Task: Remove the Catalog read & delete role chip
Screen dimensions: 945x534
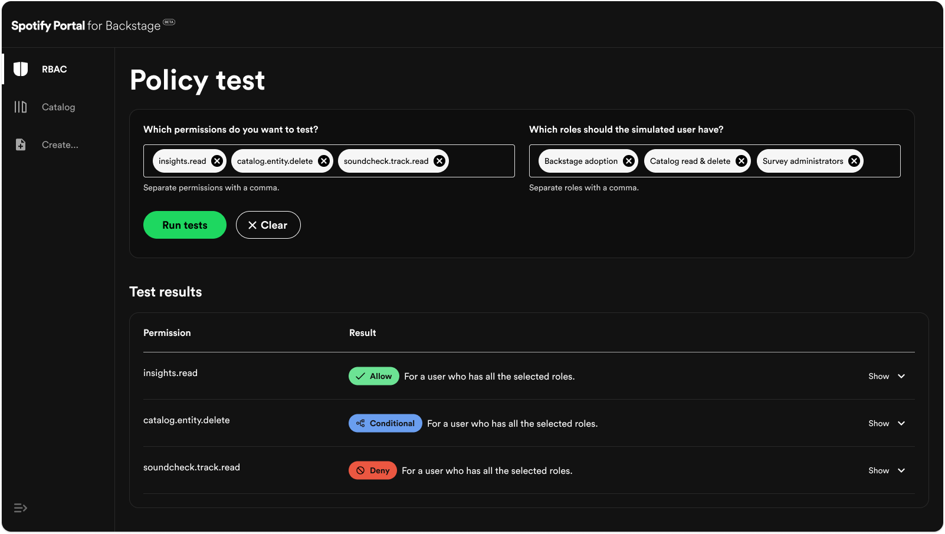Action: point(741,160)
